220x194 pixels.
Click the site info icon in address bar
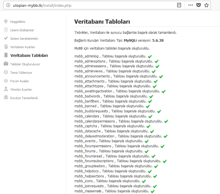(8, 5)
